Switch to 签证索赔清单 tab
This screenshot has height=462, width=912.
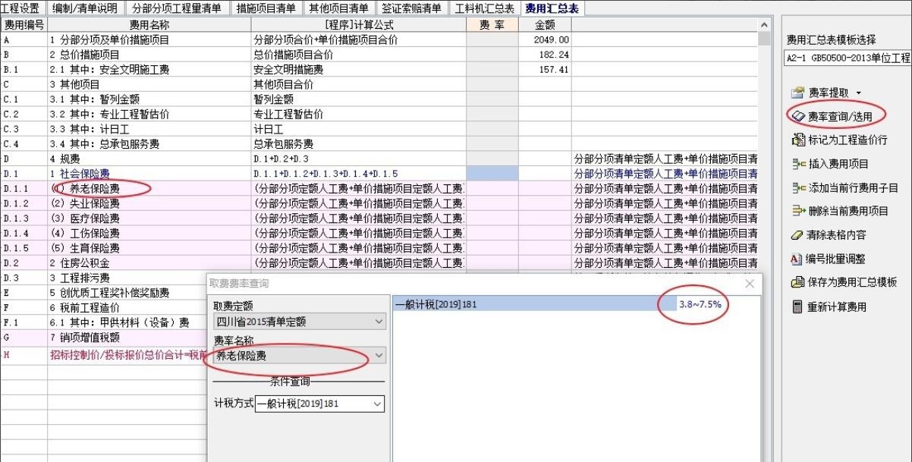pos(411,8)
